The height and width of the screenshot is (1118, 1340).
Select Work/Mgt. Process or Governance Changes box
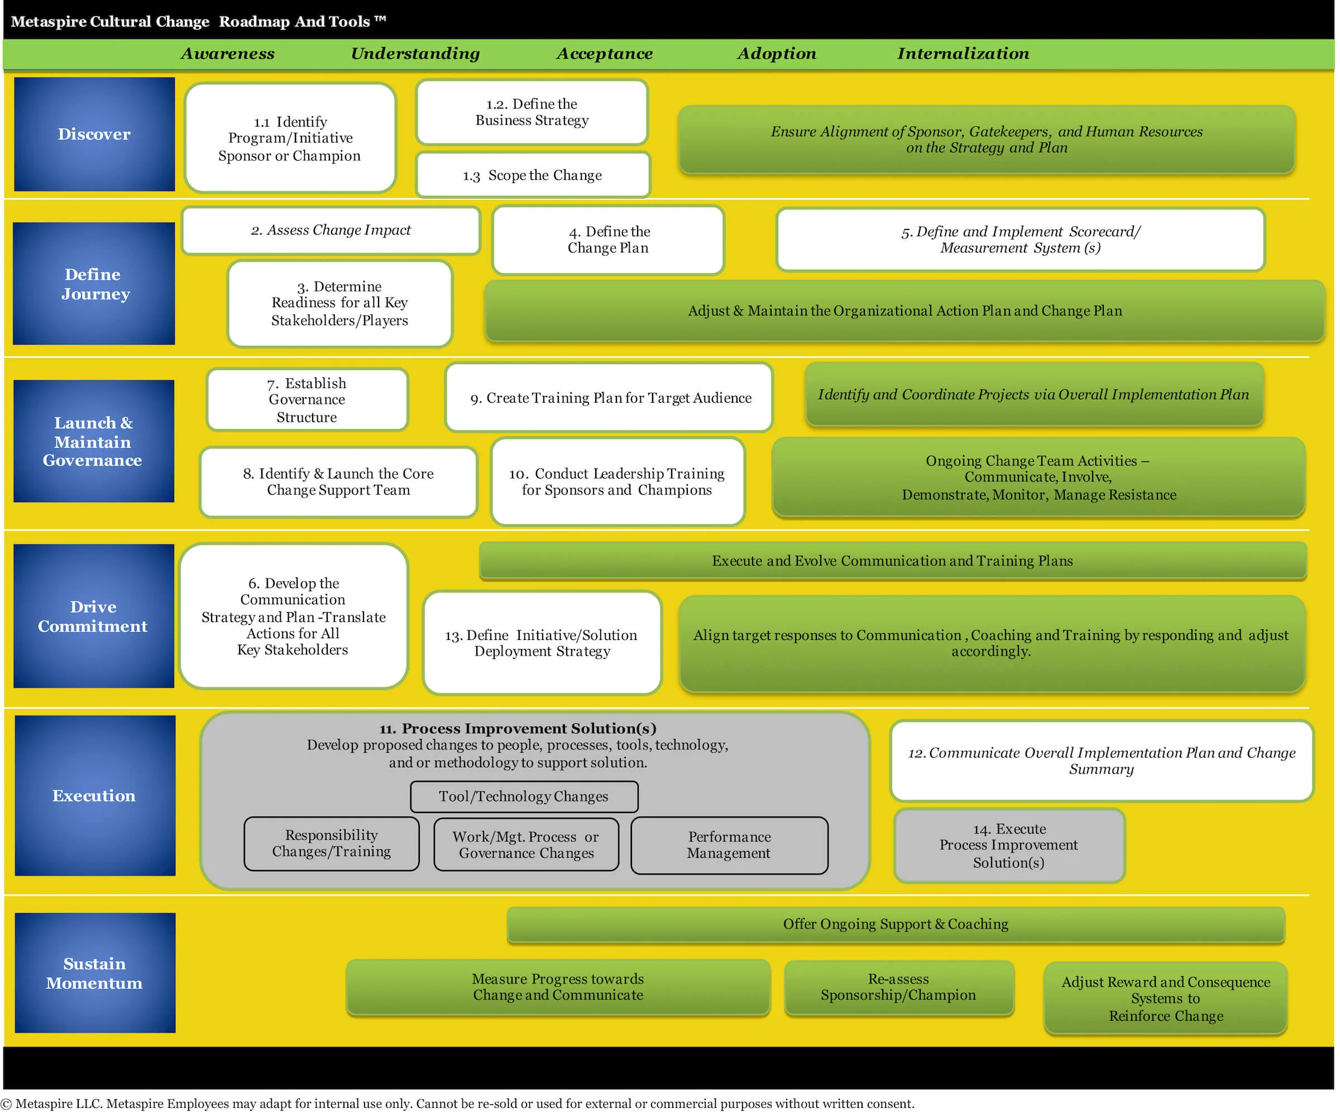[x=527, y=844]
